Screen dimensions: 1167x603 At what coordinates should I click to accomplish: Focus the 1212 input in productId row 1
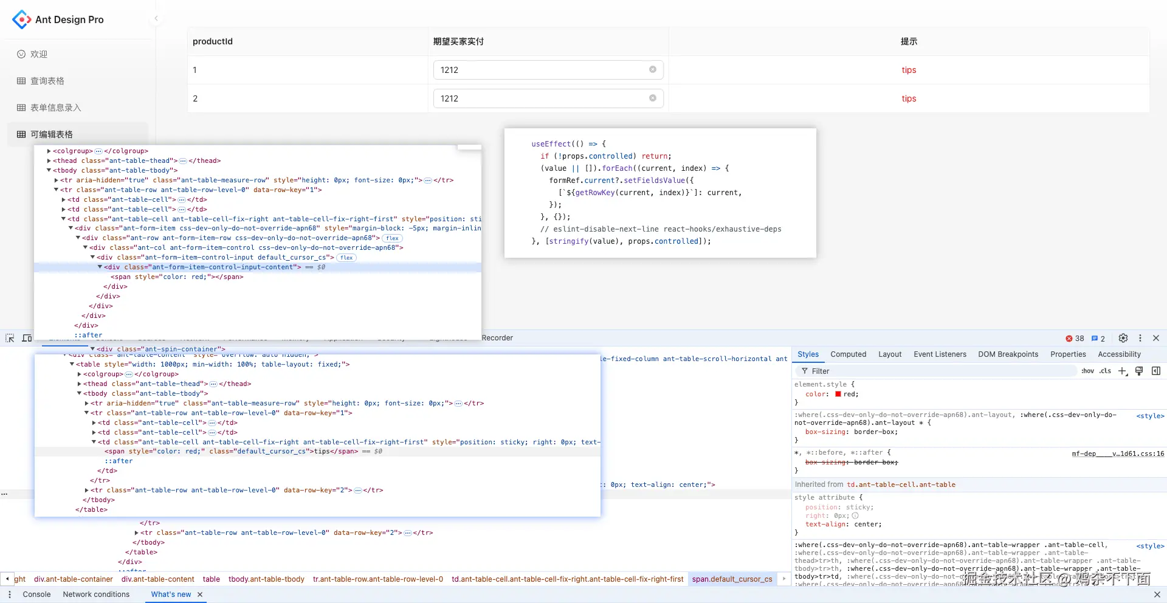[x=548, y=70]
